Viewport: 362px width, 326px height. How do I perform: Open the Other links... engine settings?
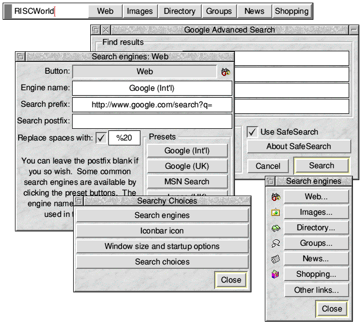click(x=316, y=290)
